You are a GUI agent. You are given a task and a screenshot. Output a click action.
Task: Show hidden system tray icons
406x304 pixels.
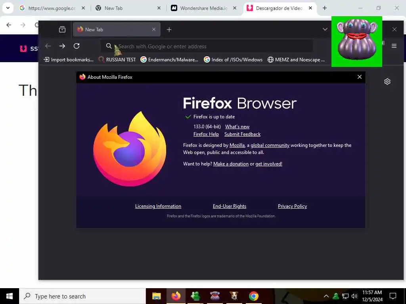(326, 296)
